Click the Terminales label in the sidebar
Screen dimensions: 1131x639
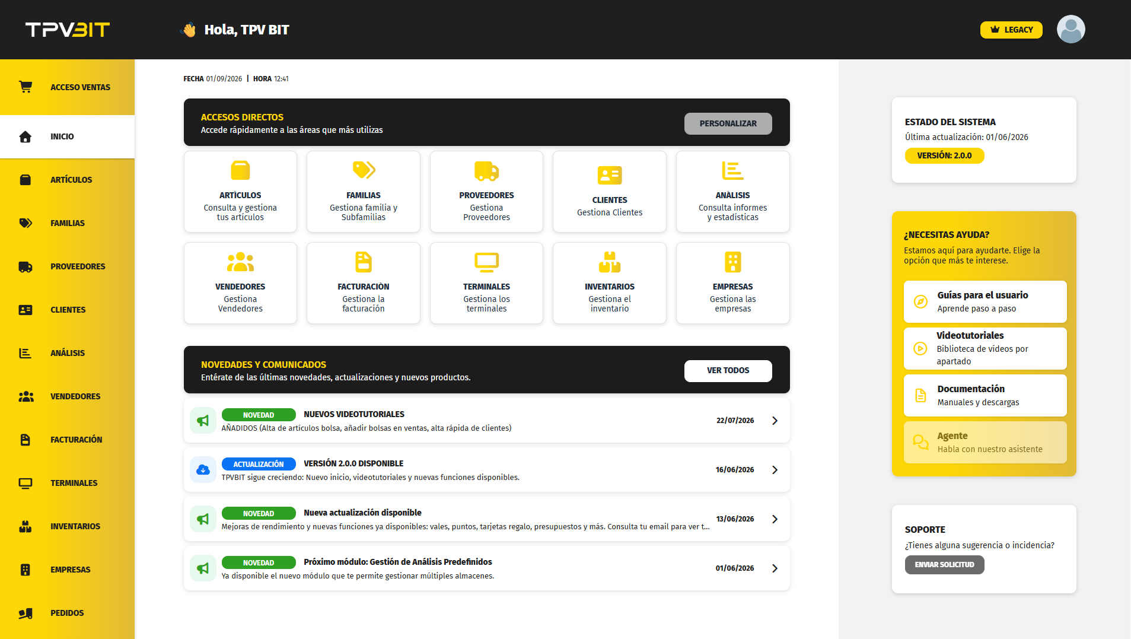tap(74, 483)
